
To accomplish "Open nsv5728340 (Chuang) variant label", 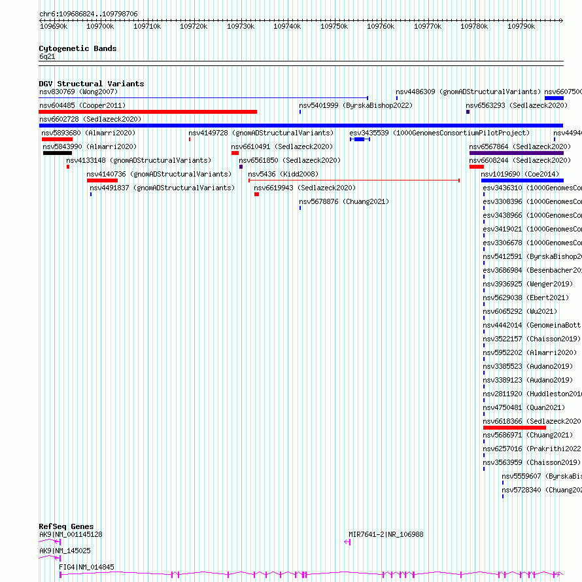I will 542,490.
